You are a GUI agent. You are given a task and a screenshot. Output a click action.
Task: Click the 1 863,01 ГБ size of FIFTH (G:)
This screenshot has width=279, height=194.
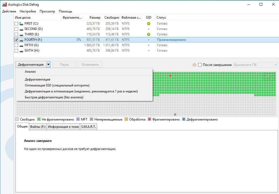tap(92, 45)
